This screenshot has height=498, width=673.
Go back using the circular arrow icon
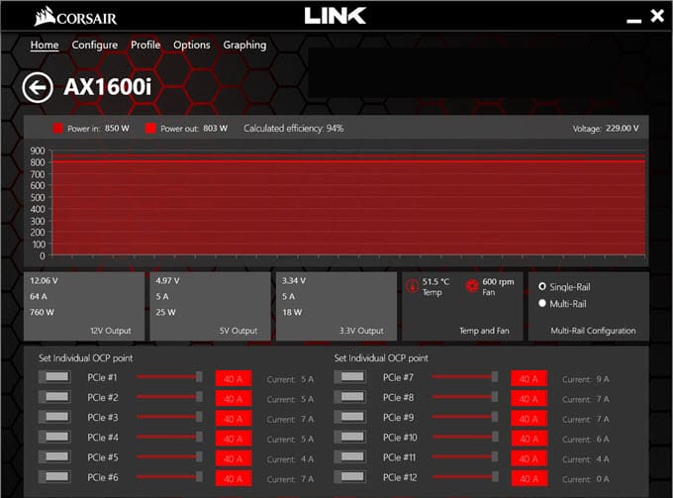click(38, 87)
